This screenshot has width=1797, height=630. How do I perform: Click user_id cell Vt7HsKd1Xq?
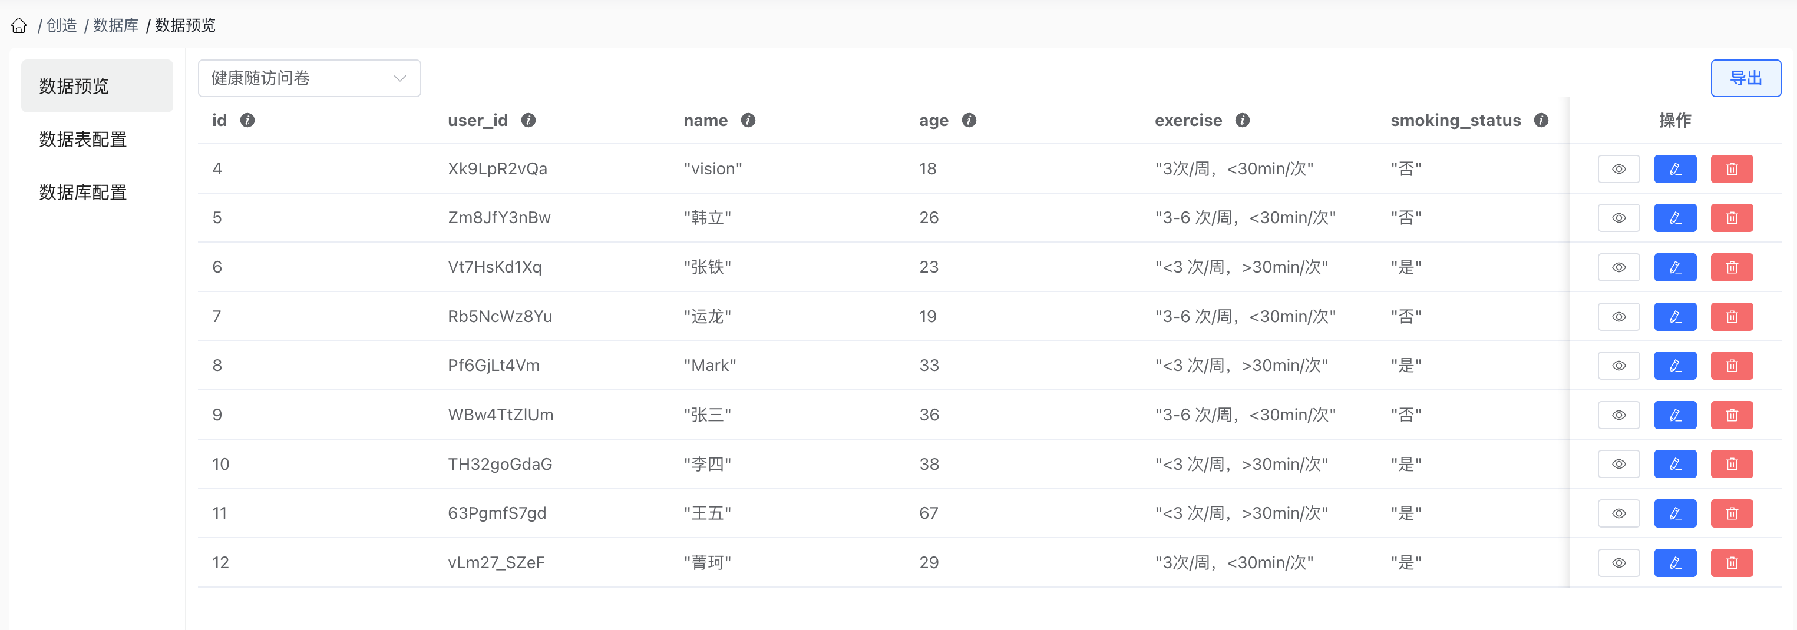pos(494,267)
